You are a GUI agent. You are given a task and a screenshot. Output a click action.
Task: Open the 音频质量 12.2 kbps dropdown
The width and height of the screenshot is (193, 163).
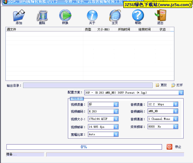[176, 104]
